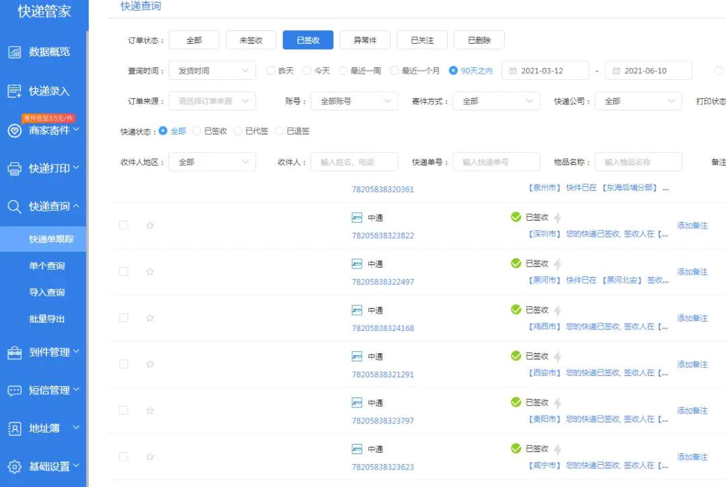Check the first shipment row checkbox
This screenshot has height=487, width=726.
point(124,225)
